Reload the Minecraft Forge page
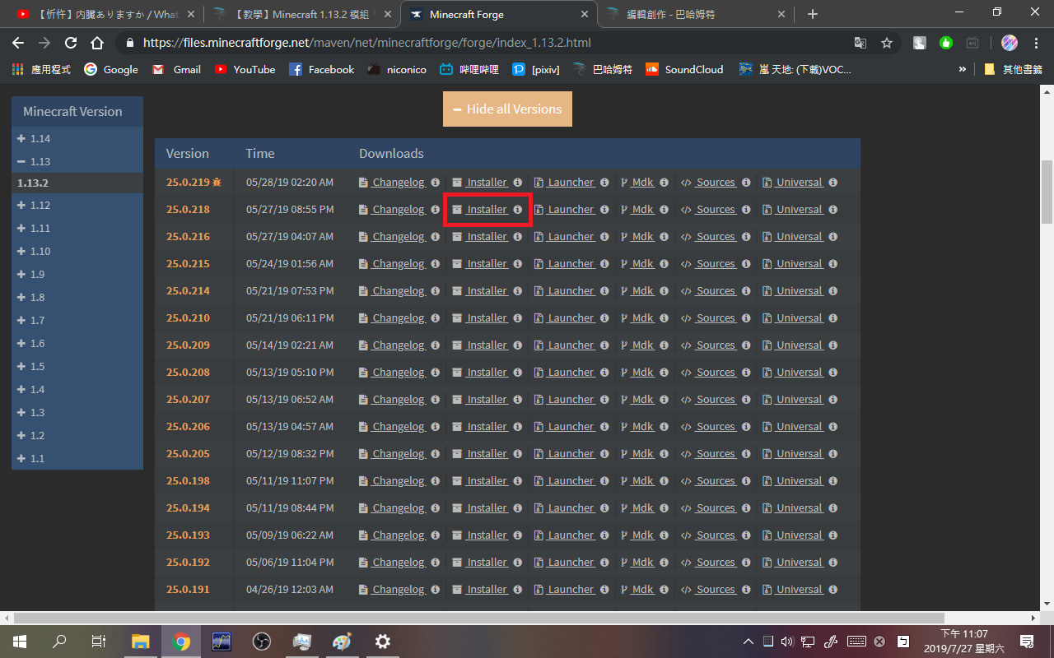Screen dimensions: 1054x658 [x=71, y=43]
